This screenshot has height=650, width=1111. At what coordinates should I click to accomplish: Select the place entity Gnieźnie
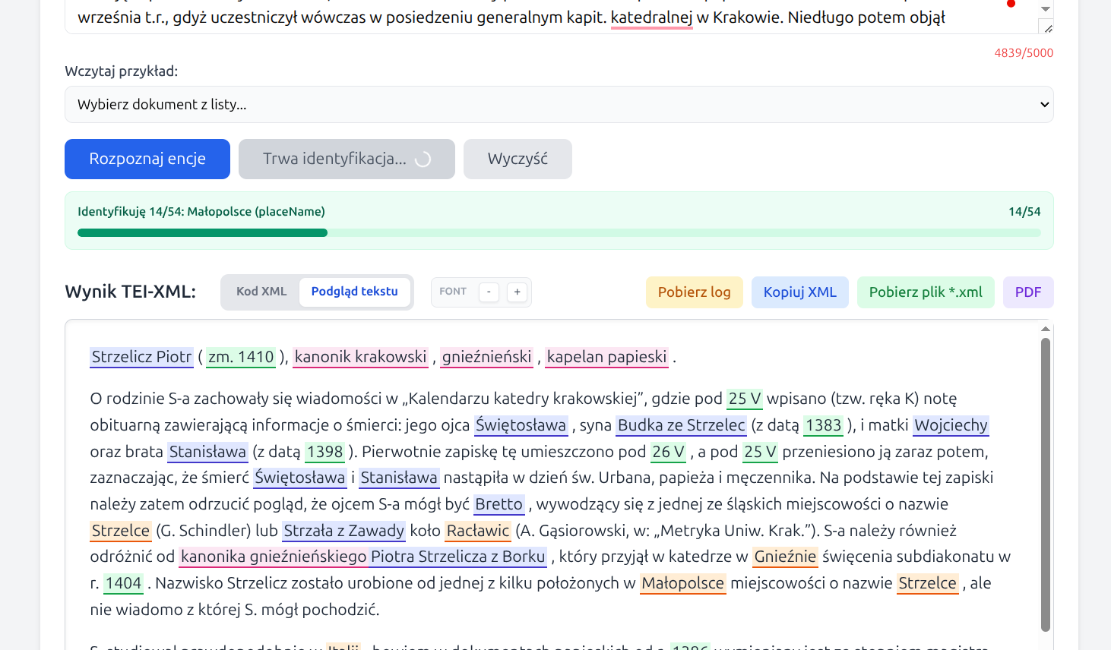click(x=785, y=557)
